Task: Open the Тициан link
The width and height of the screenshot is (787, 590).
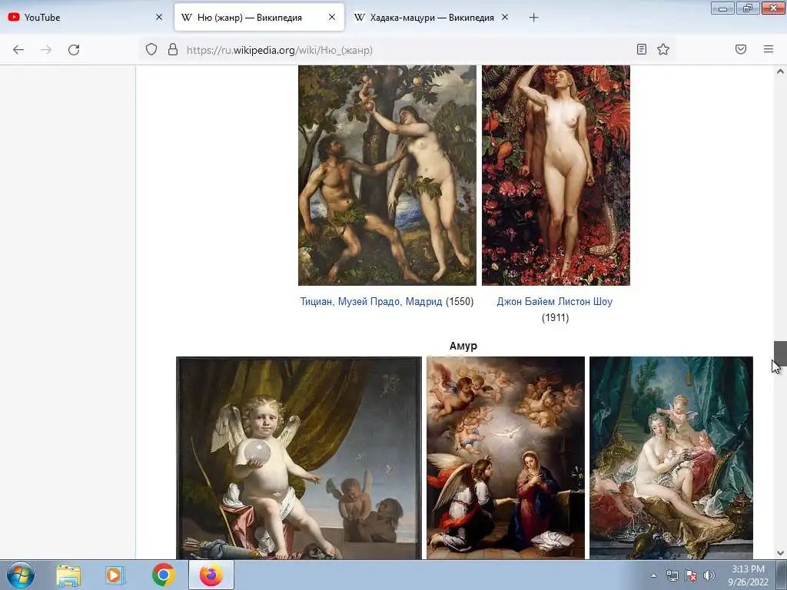Action: coord(316,301)
